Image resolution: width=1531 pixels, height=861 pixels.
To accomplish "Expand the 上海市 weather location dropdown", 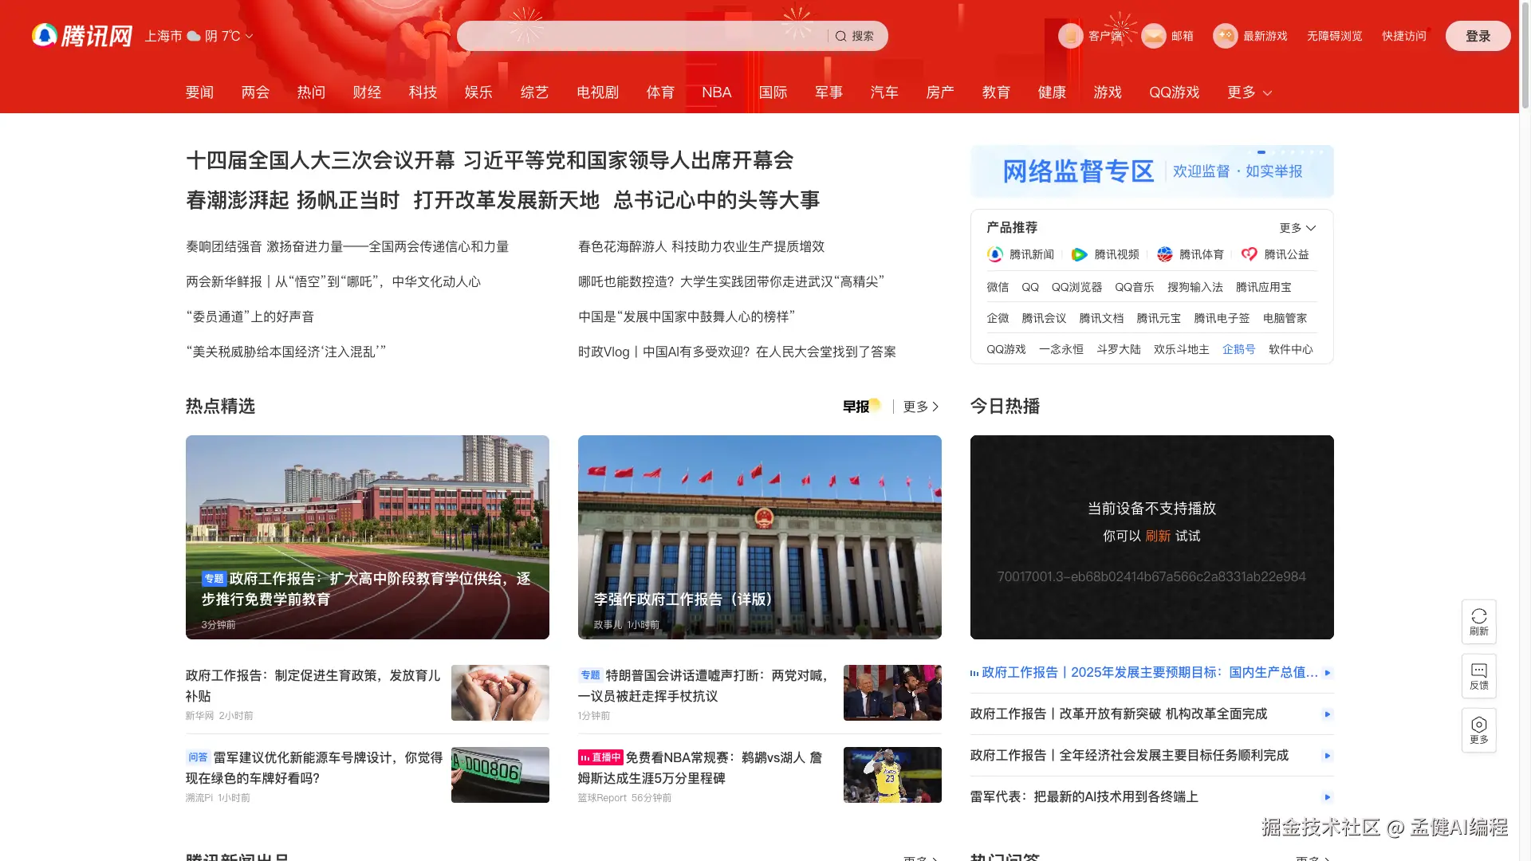I will (x=249, y=36).
